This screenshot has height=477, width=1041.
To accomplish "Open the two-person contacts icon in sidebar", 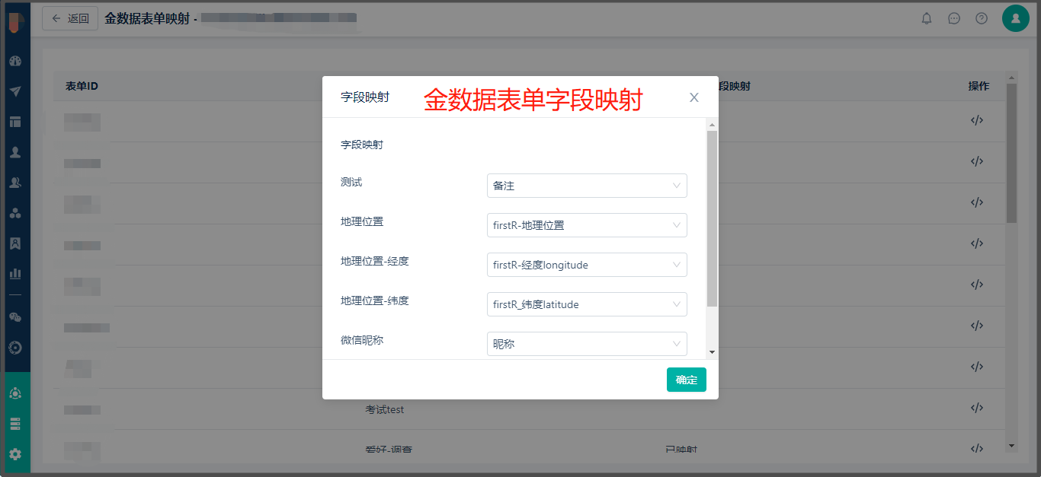I will 15,183.
